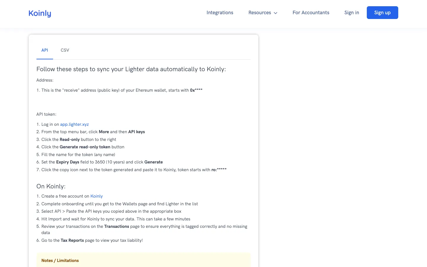Screen dimensions: 427x267
Task: Click the Sign up button
Action: (382, 12)
